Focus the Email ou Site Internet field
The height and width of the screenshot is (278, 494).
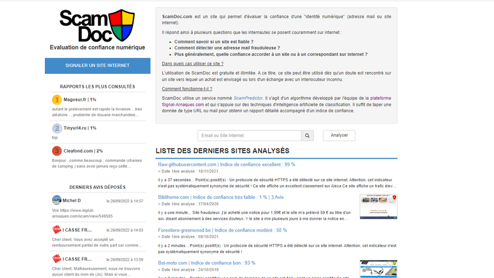coord(249,135)
